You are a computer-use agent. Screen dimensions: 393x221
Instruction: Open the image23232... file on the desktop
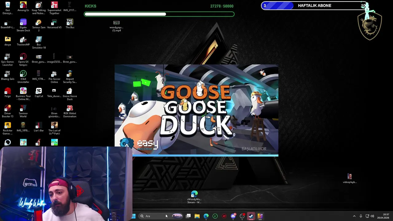click(x=54, y=58)
